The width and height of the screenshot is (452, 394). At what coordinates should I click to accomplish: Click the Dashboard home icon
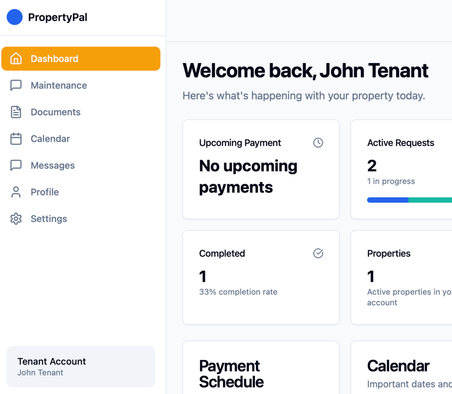[x=16, y=58]
